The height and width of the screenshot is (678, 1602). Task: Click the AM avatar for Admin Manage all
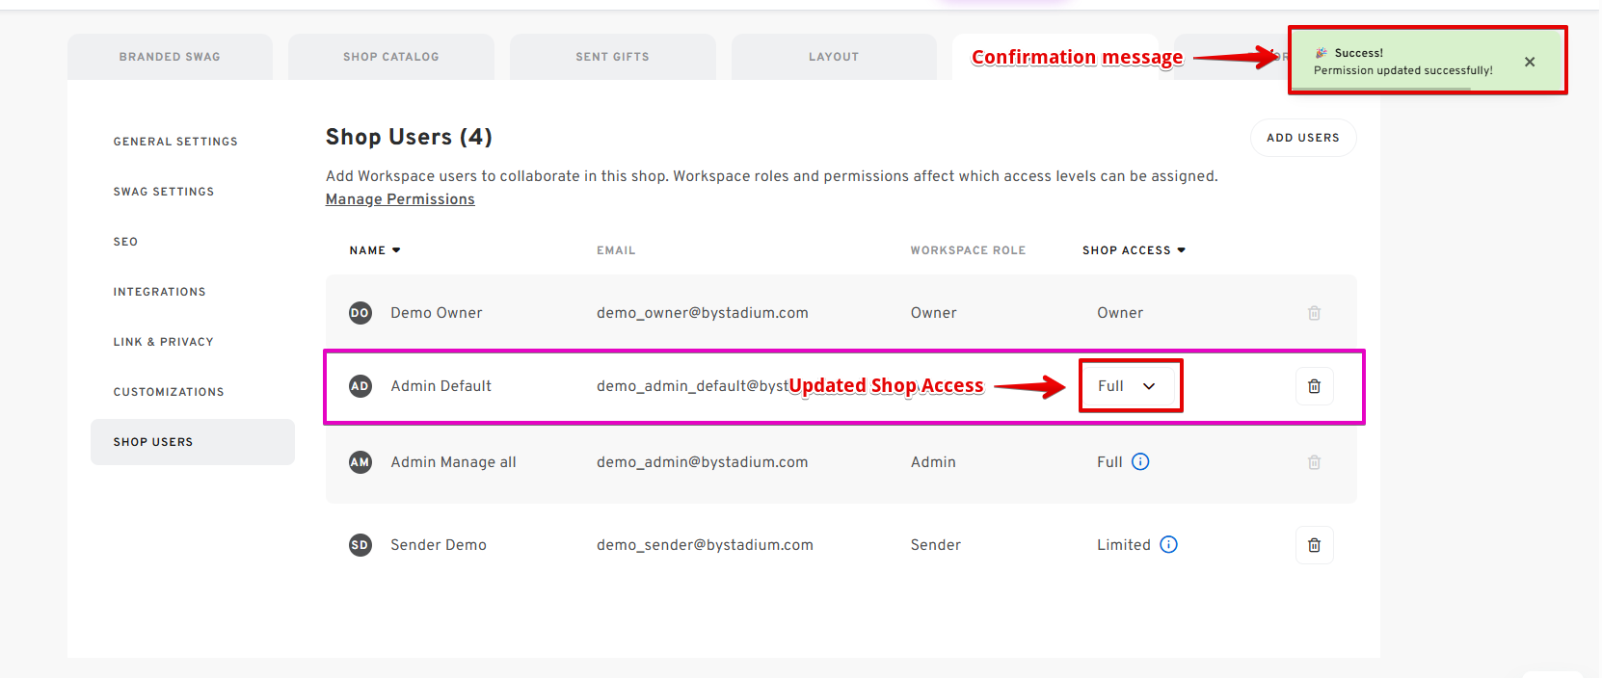[x=360, y=462]
